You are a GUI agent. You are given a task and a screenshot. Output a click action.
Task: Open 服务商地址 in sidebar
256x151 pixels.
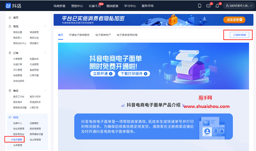click(19, 134)
